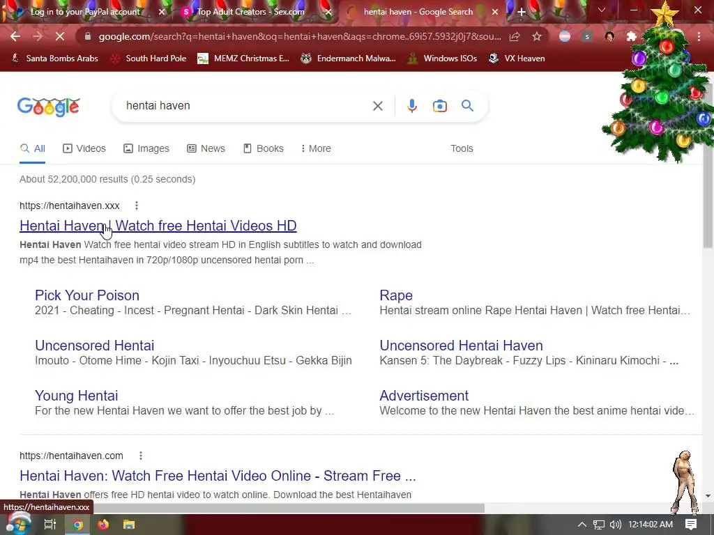Image resolution: width=714 pixels, height=535 pixels.
Task: Open the Advertisement sitelink
Action: click(424, 396)
